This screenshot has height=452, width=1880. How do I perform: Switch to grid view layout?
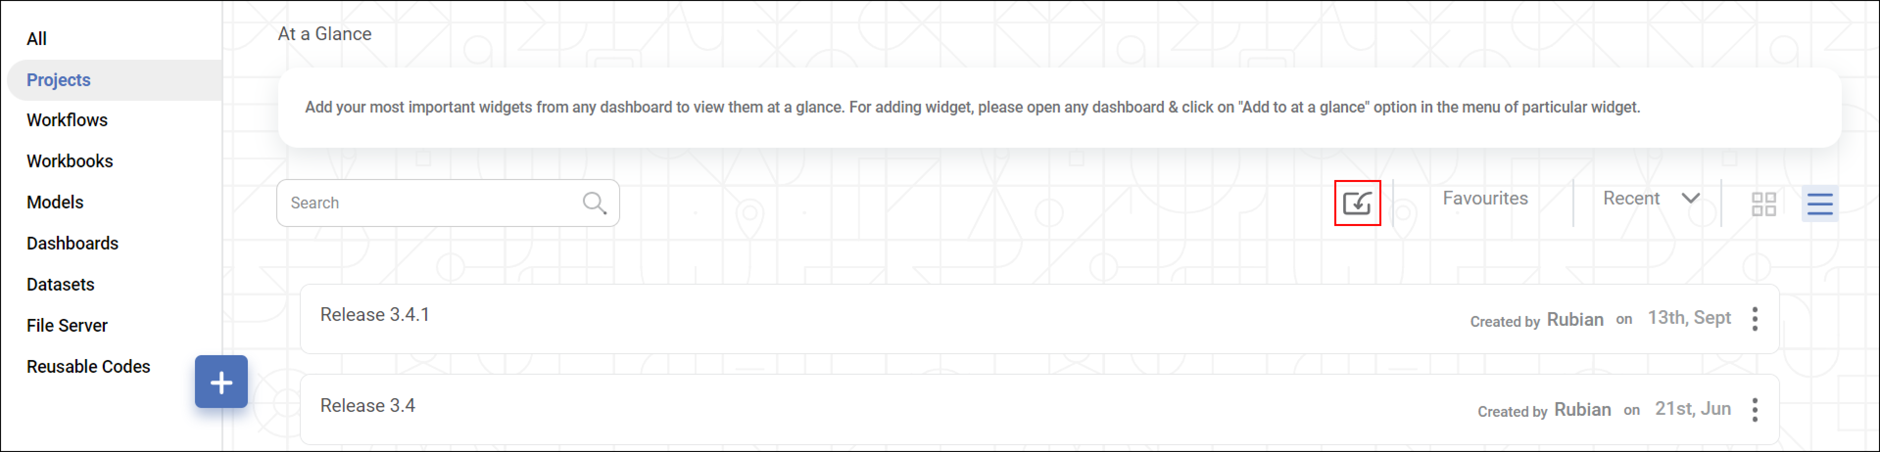(1763, 203)
